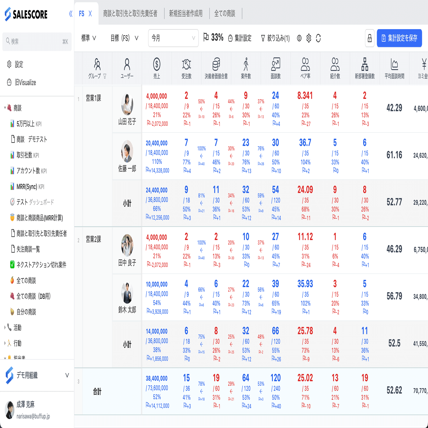Click the 集計設定を保存 button

[399, 38]
